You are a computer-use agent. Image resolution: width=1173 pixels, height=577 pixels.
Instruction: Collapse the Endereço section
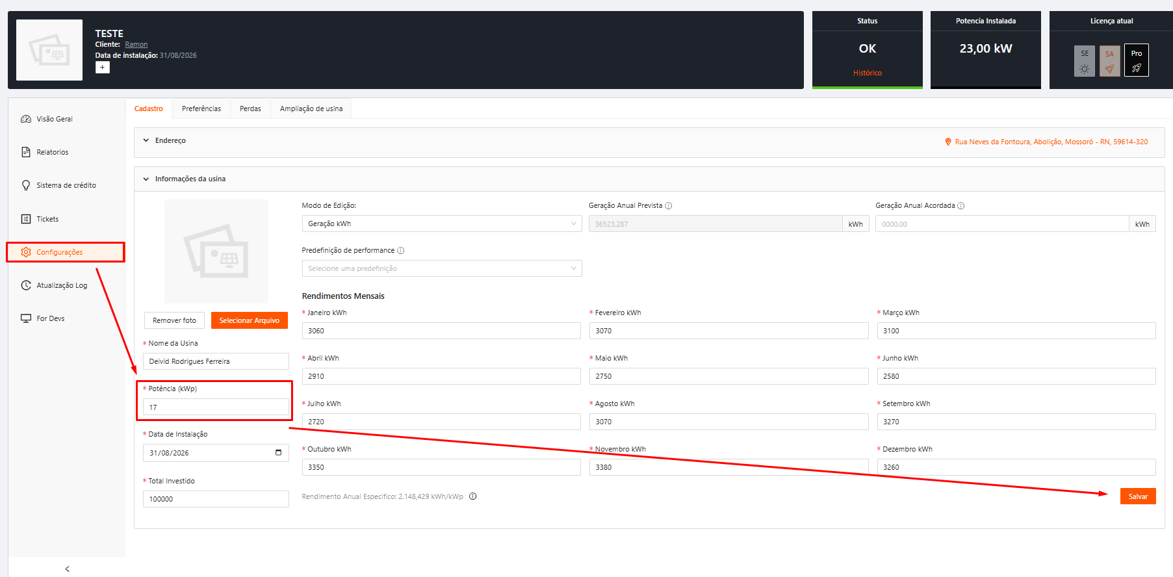pyautogui.click(x=146, y=140)
